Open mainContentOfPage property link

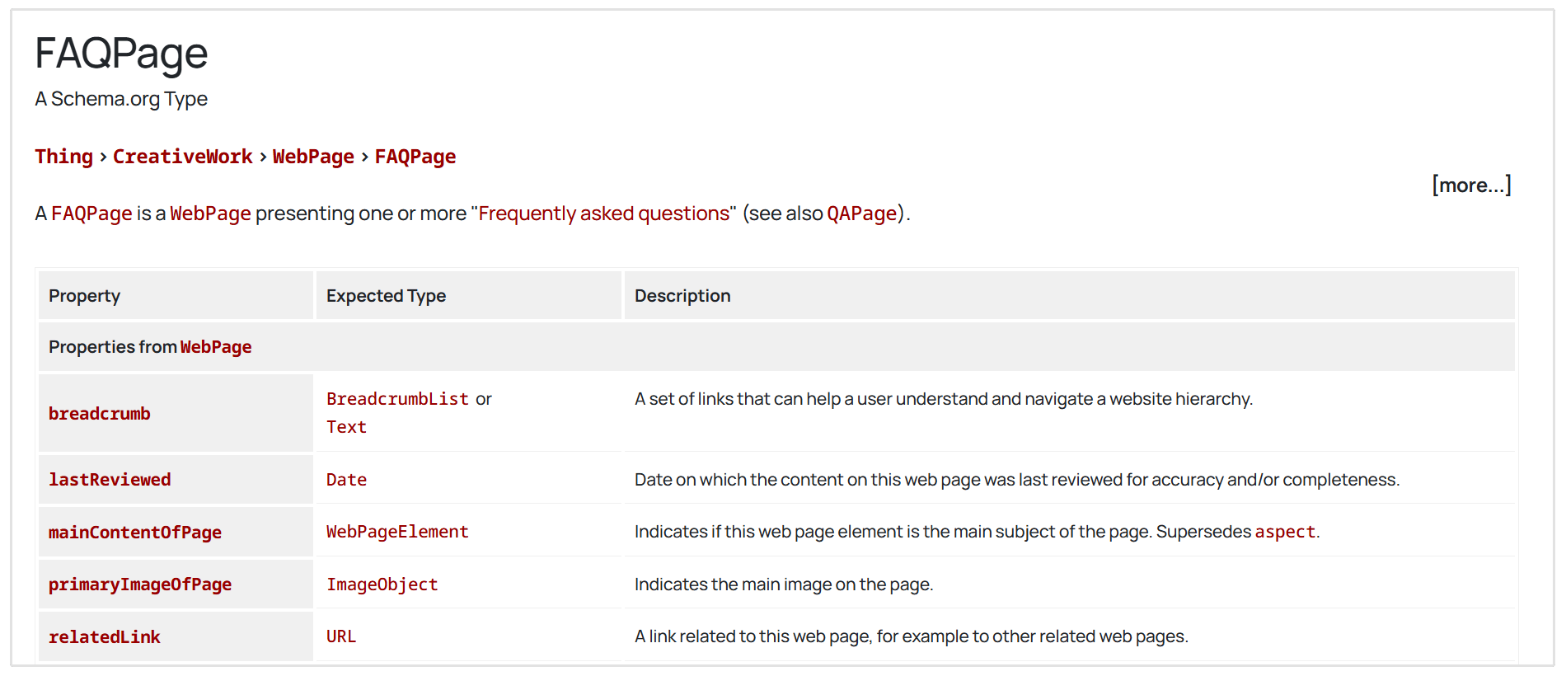pyautogui.click(x=135, y=533)
